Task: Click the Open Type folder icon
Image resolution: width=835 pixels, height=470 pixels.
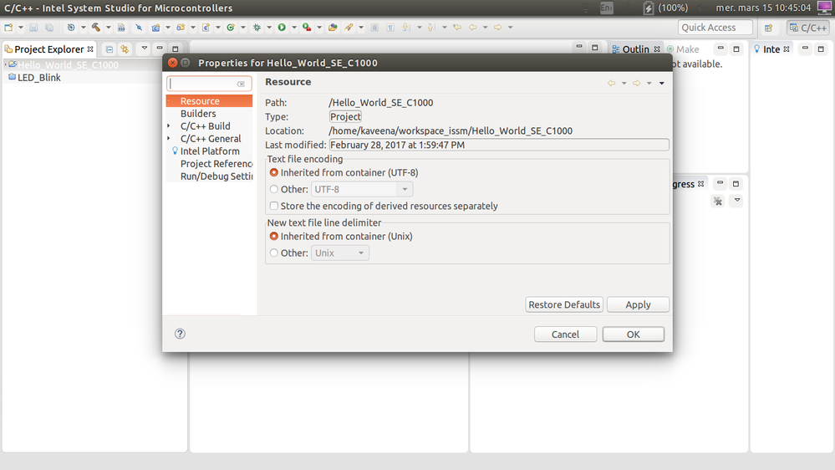Action: point(333,27)
